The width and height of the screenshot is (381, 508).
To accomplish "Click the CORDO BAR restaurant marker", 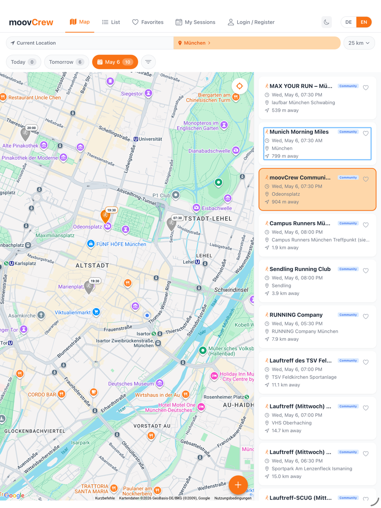I will coord(62,395).
